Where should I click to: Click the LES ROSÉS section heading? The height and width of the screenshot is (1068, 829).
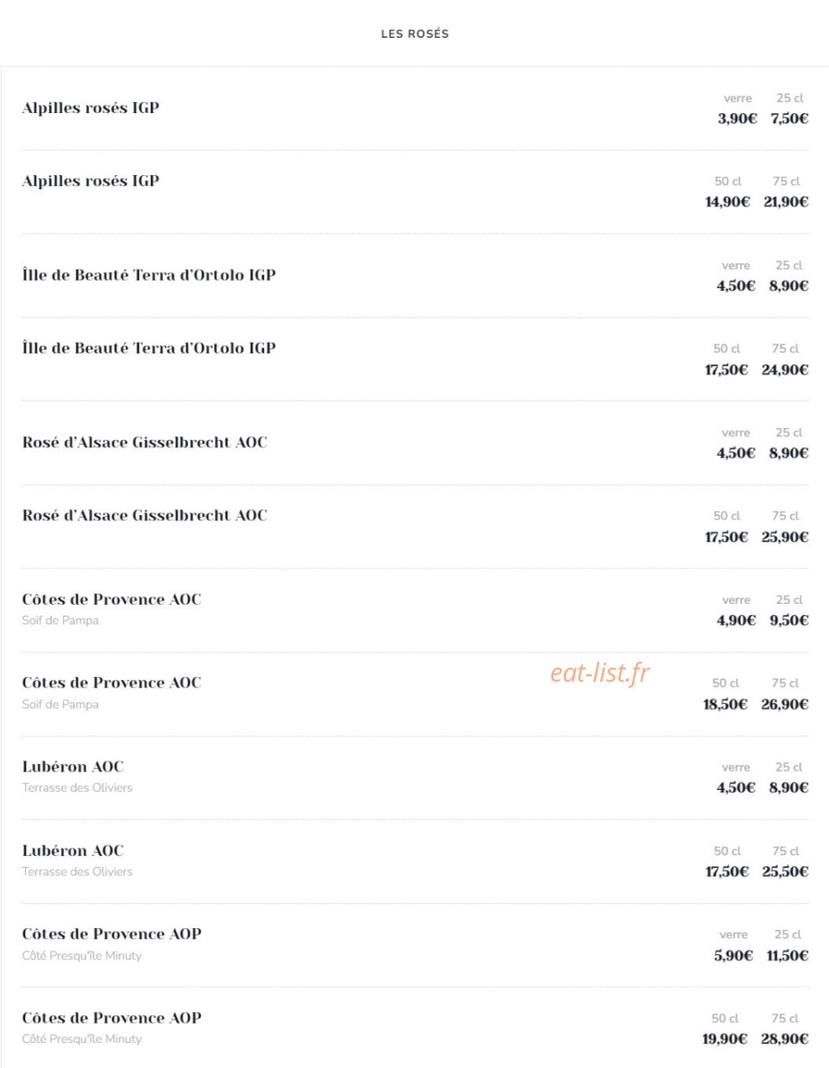point(415,34)
